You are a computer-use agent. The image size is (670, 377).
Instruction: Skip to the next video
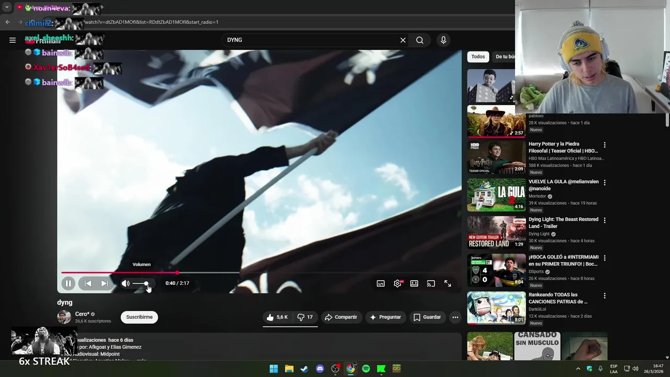pos(104,283)
